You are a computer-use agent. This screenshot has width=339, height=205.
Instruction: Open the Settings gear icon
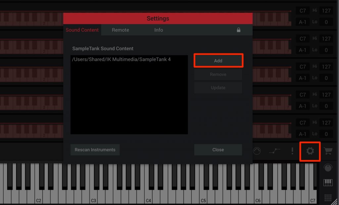pyautogui.click(x=310, y=151)
